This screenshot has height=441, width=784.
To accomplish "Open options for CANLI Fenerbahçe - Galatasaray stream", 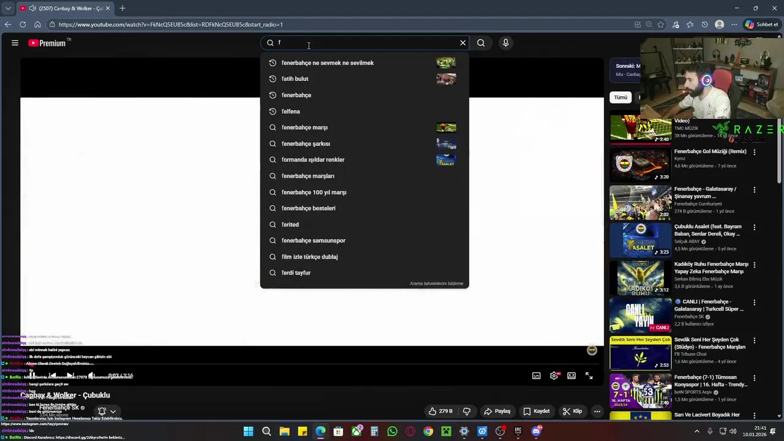I will pyautogui.click(x=754, y=303).
